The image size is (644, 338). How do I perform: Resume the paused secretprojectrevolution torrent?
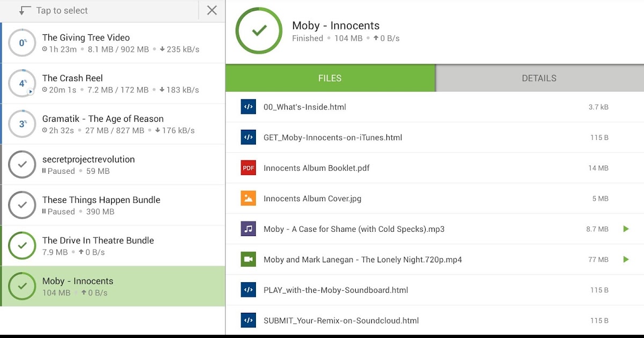[22, 164]
